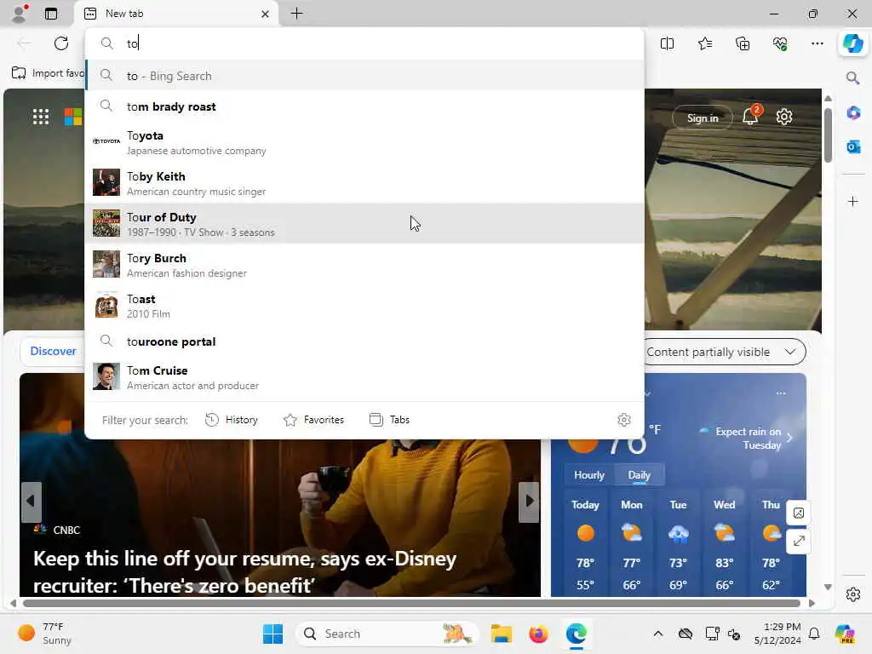Choose the Toyota suggestion
The image size is (872, 654).
[364, 142]
